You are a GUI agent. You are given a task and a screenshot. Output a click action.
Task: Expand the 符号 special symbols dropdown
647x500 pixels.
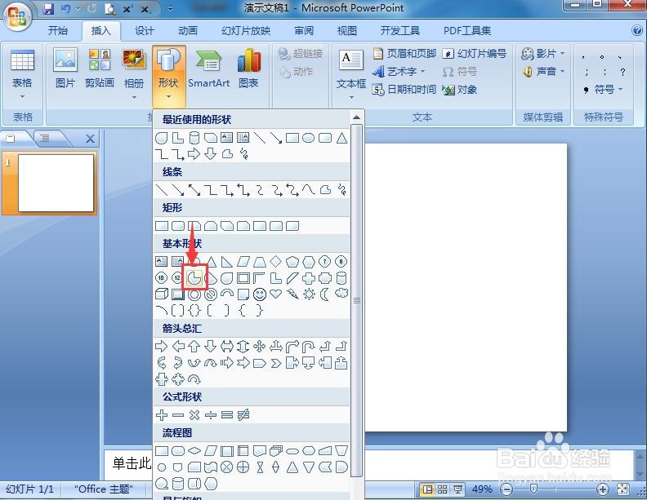click(620, 90)
